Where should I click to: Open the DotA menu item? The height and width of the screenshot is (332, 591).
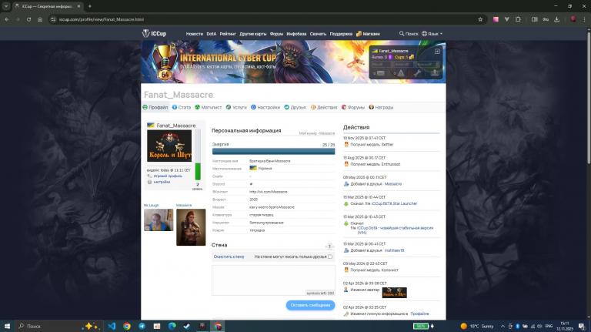click(x=212, y=34)
